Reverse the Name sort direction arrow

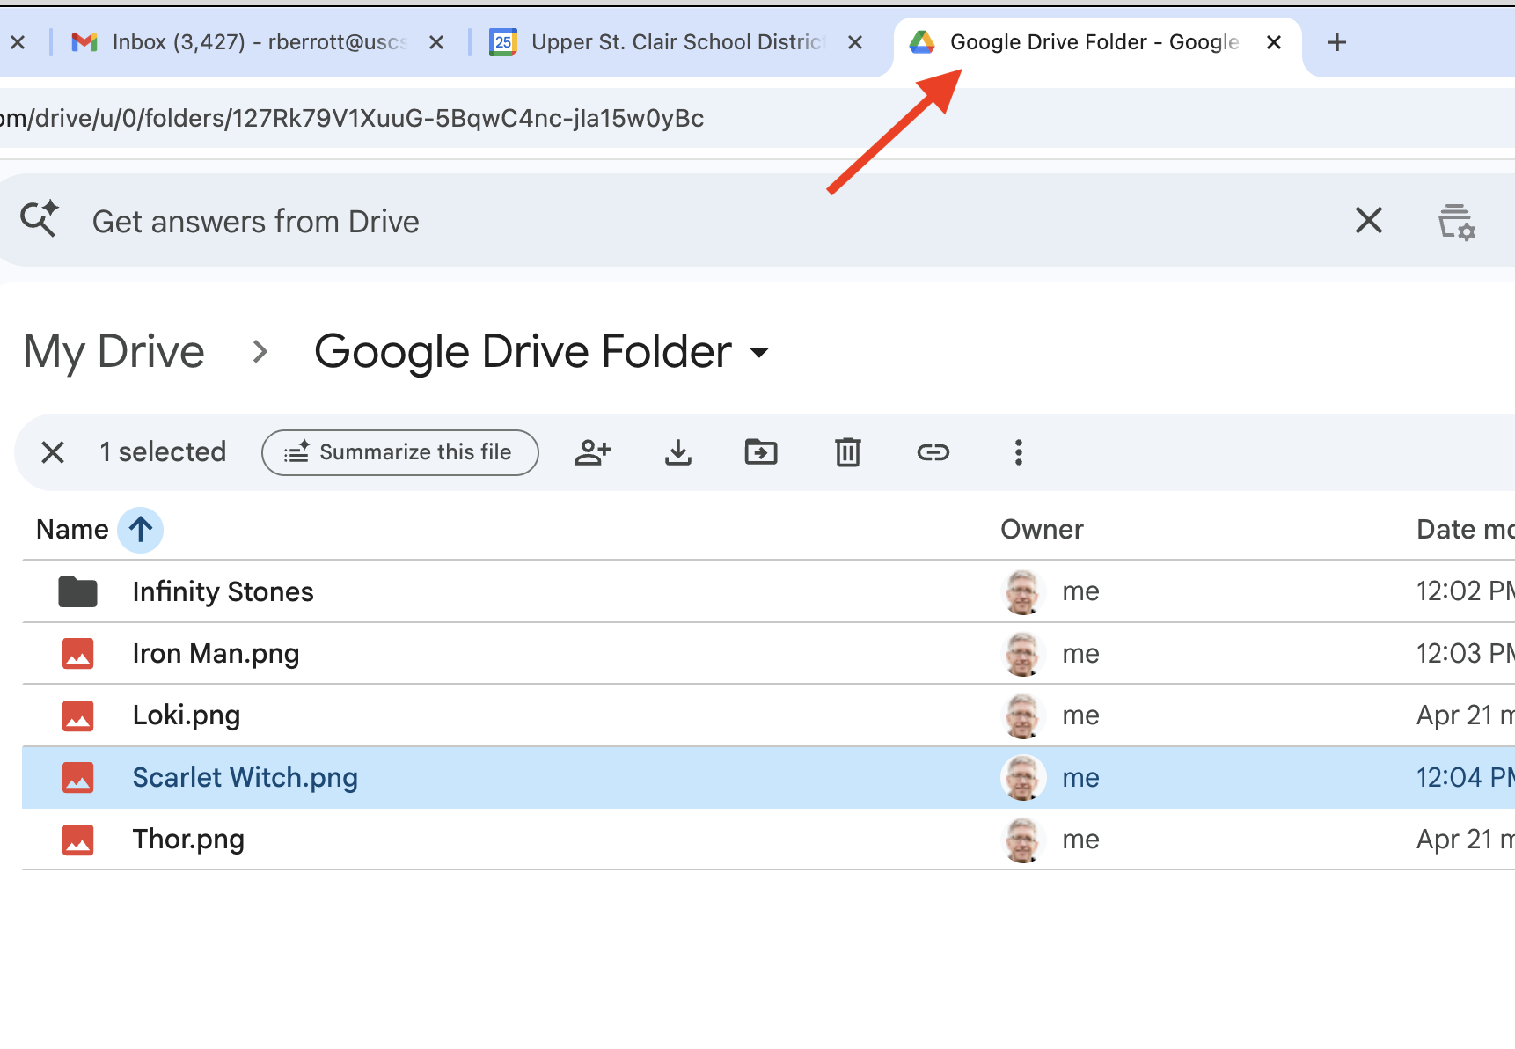pyautogui.click(x=141, y=530)
